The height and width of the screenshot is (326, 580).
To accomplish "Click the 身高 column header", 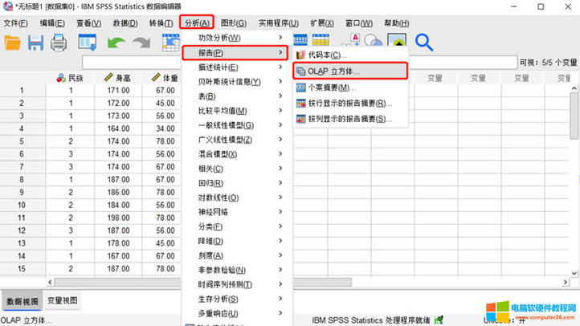I will [118, 78].
